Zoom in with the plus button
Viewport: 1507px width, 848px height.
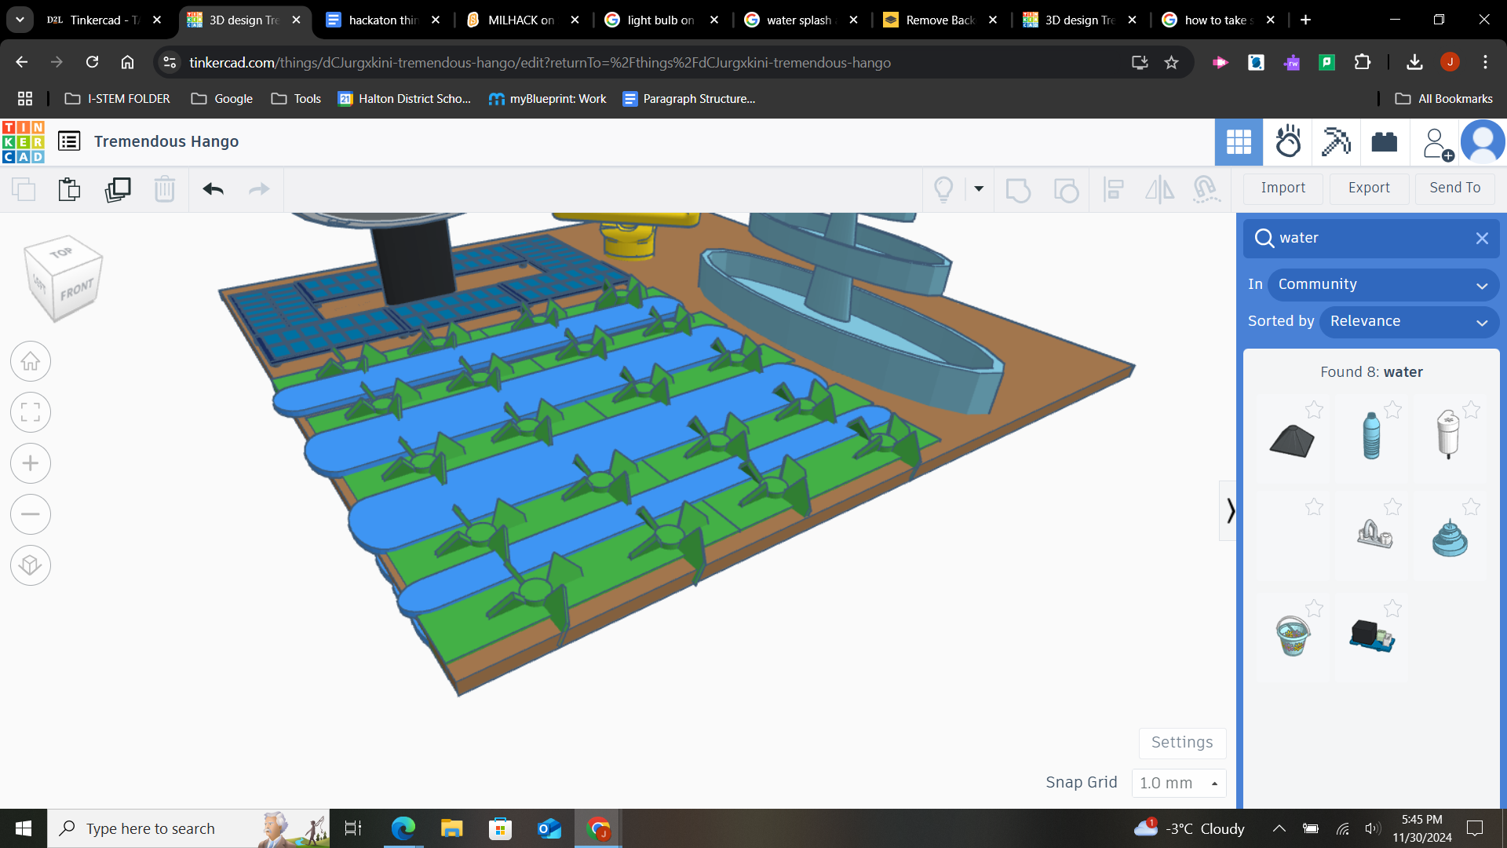click(31, 463)
